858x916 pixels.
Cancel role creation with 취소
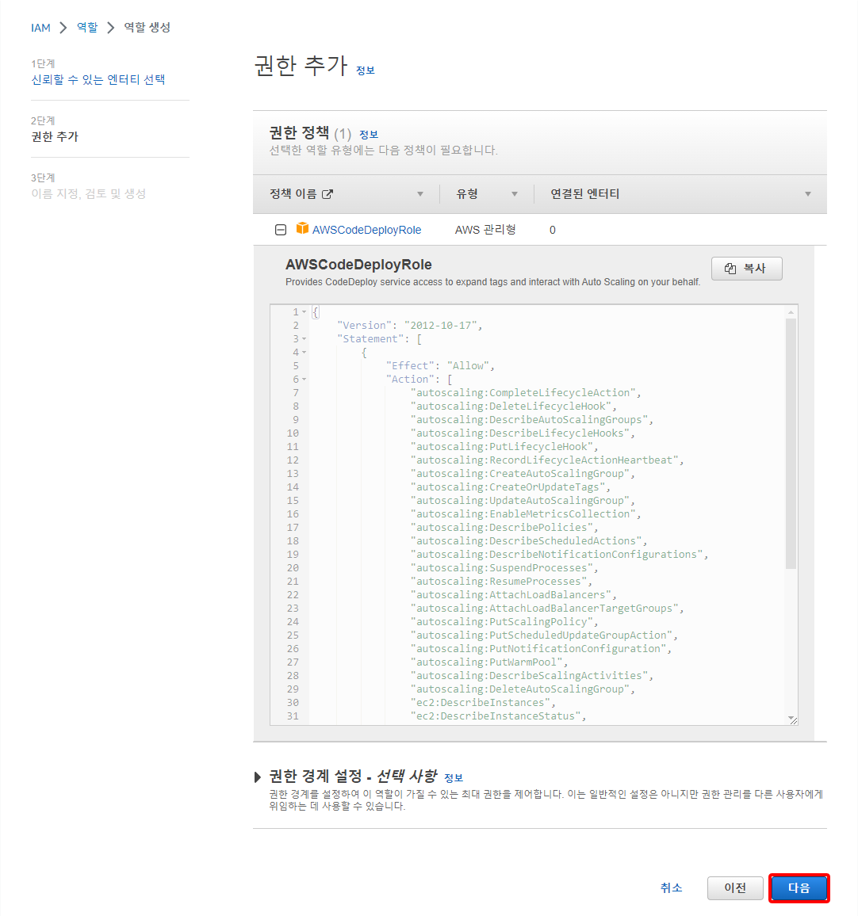671,888
